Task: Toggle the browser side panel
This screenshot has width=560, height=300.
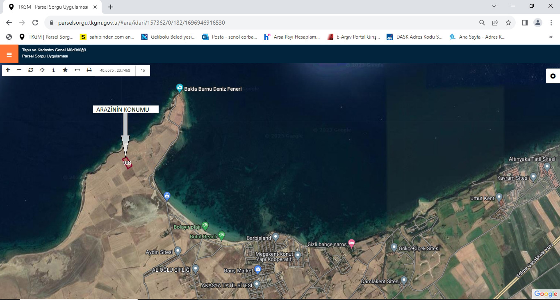Action: point(524,23)
